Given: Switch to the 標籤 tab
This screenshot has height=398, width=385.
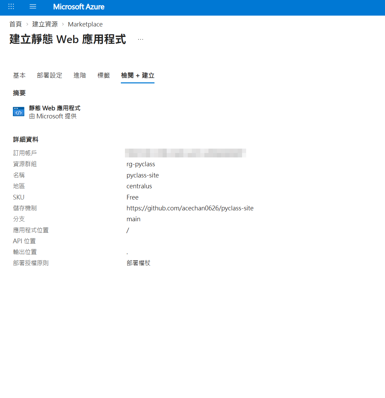Looking at the screenshot, I should tap(104, 75).
